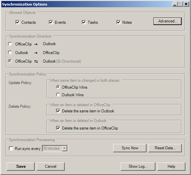Open Help for synchronization options
Screen dimensions: 191x175
(x=171, y=166)
